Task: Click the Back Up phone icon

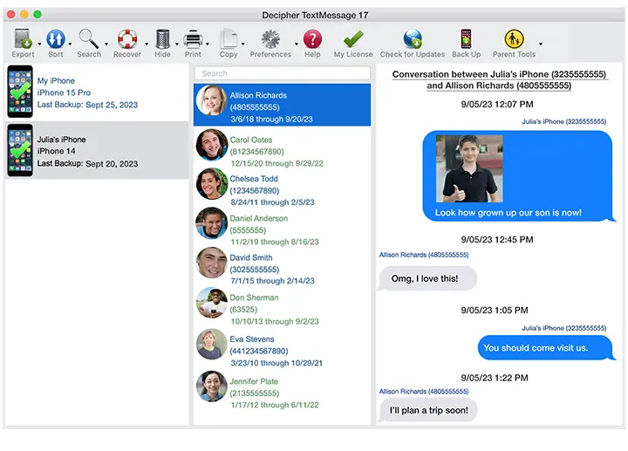Action: pos(466,39)
